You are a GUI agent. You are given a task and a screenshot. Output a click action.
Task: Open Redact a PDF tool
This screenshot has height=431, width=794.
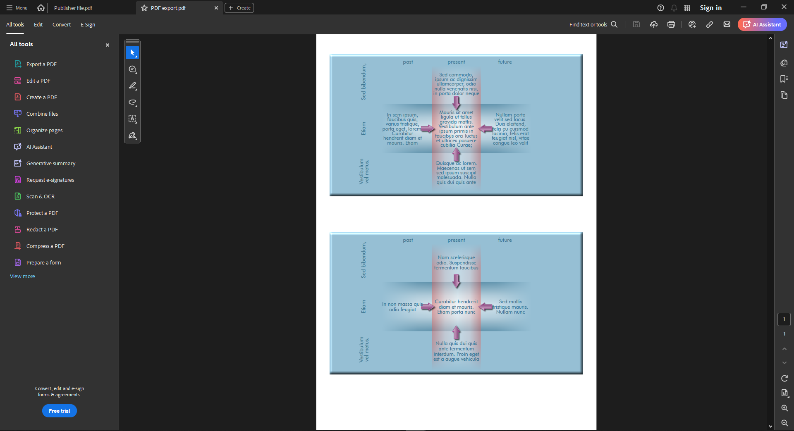point(42,229)
